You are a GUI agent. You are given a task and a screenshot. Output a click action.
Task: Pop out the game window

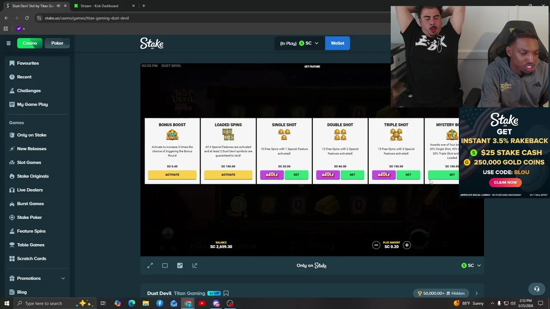click(195, 266)
